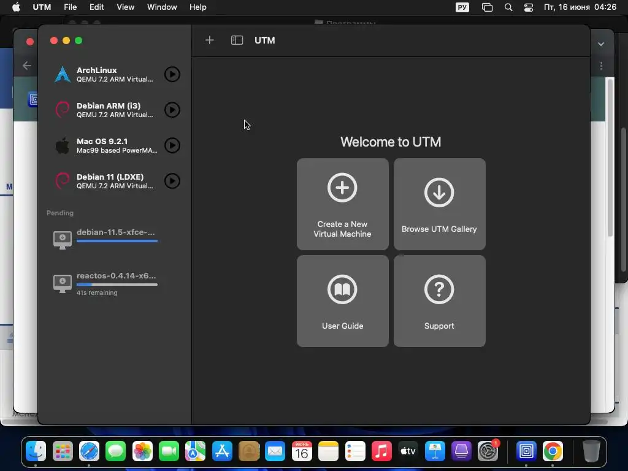Viewport: 628px width, 471px height.
Task: Open Mail from the Dock
Action: [x=275, y=451]
